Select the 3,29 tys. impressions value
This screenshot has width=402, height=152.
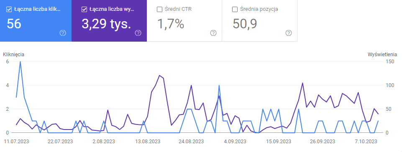[x=106, y=24]
